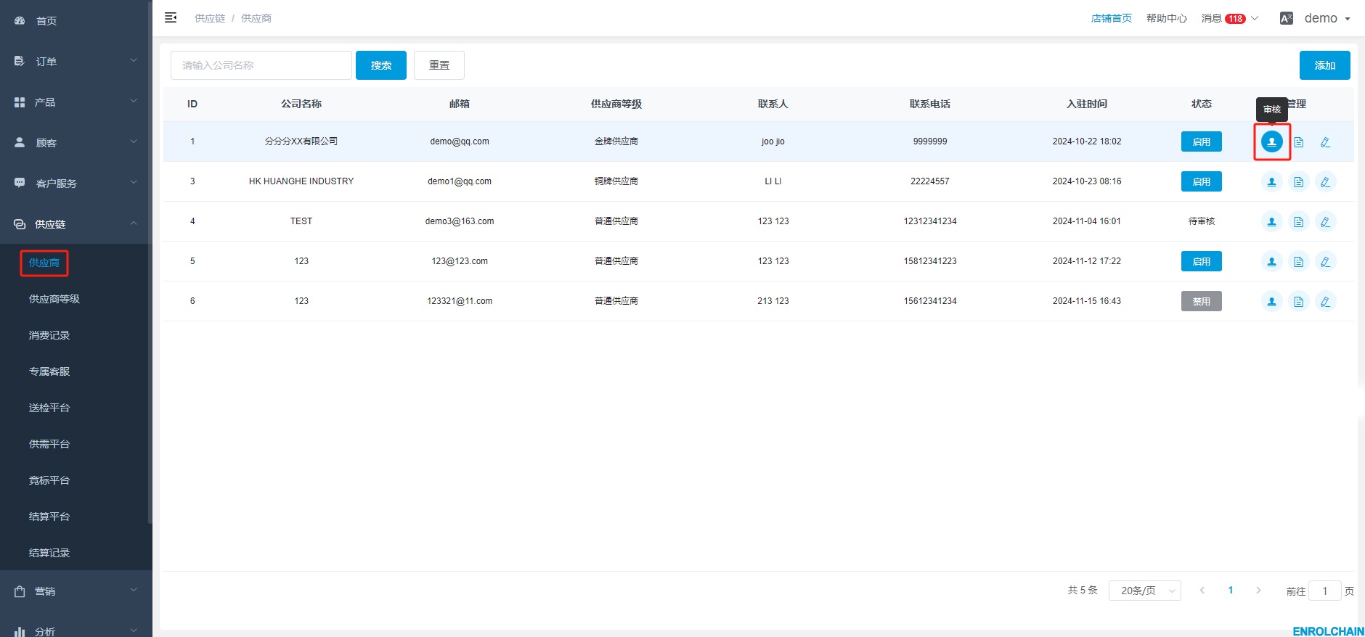Click the 入驻时间 column header
1365x637 pixels.
tap(1086, 104)
